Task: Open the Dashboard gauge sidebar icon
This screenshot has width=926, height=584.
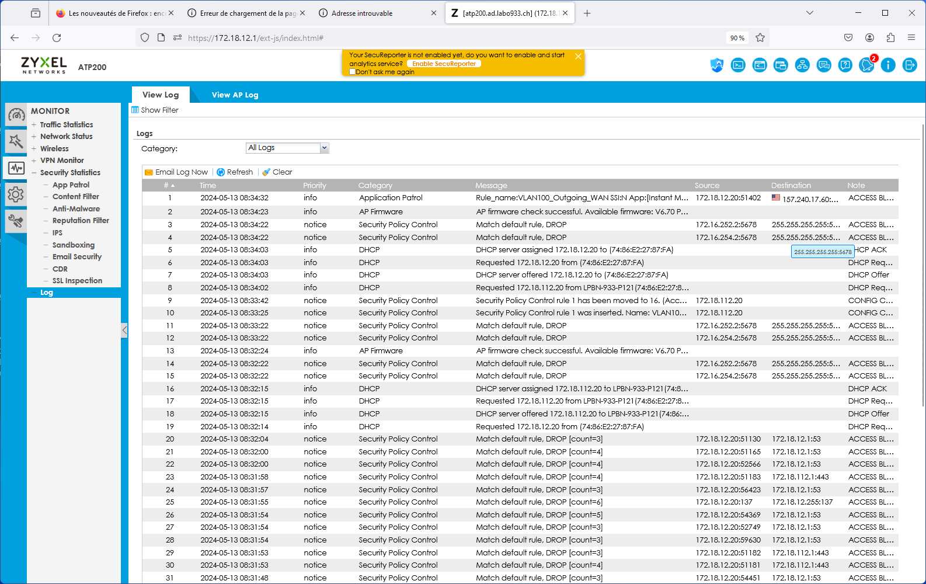Action: (x=16, y=114)
